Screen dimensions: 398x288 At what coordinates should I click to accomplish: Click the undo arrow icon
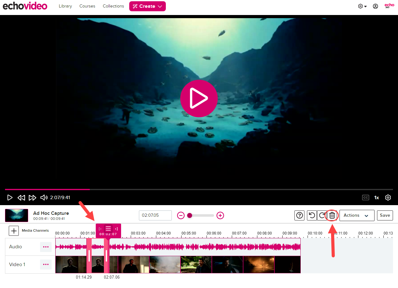point(312,215)
